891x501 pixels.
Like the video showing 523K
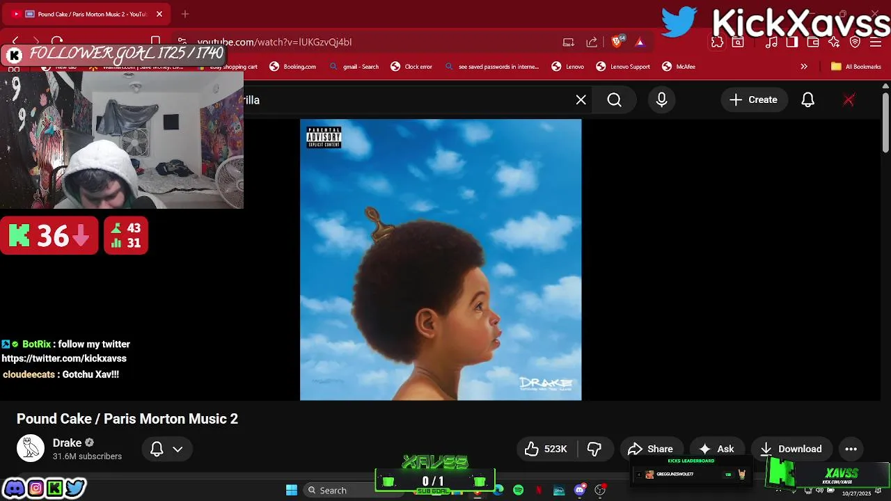point(546,449)
